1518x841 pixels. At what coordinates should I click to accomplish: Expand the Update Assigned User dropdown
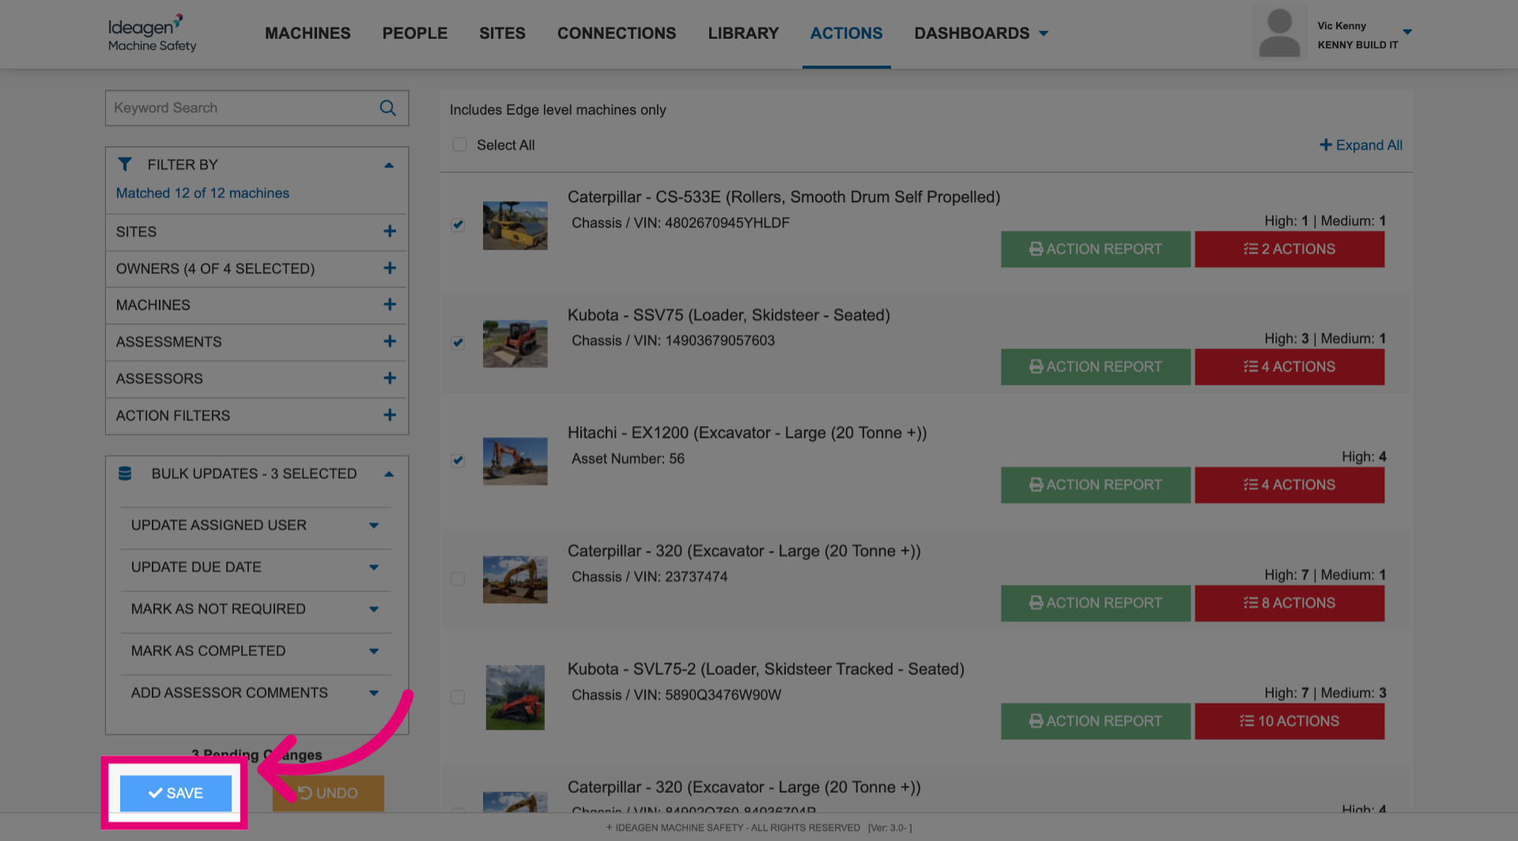[374, 526]
